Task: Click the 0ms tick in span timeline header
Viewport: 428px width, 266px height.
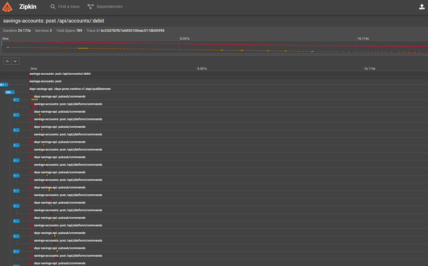Action: coord(34,68)
